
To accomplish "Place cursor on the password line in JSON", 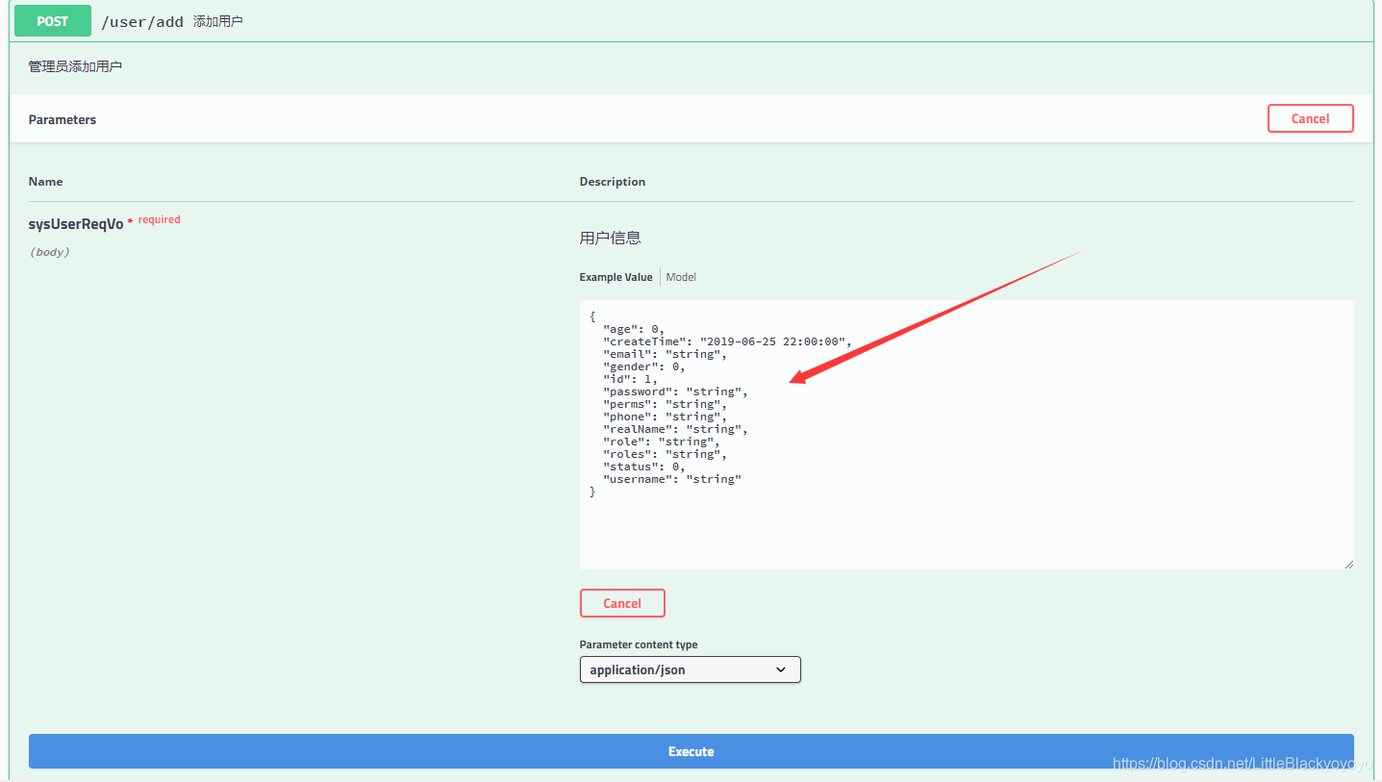I will coord(674,391).
